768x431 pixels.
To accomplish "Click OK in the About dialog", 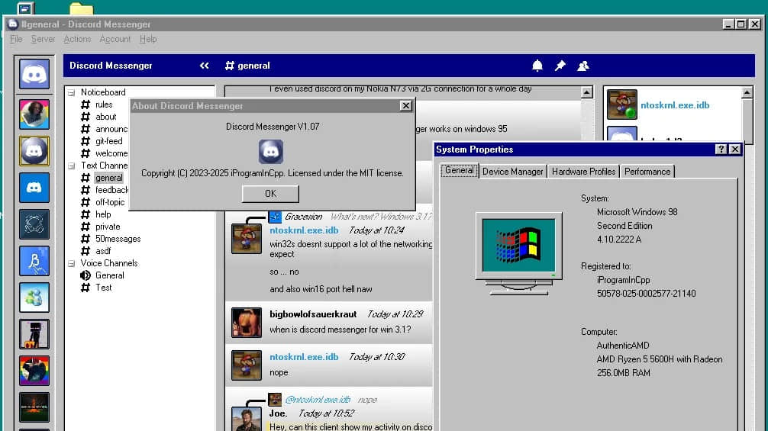I will point(270,194).
